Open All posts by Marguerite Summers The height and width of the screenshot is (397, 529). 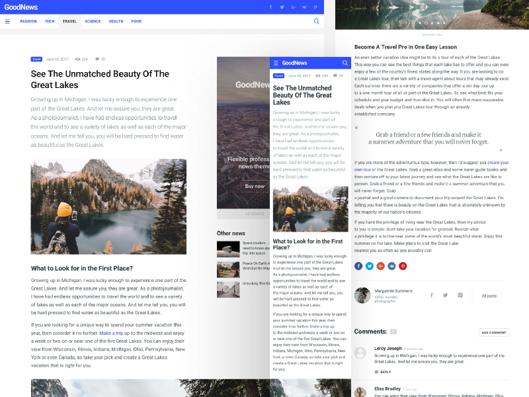(489, 296)
